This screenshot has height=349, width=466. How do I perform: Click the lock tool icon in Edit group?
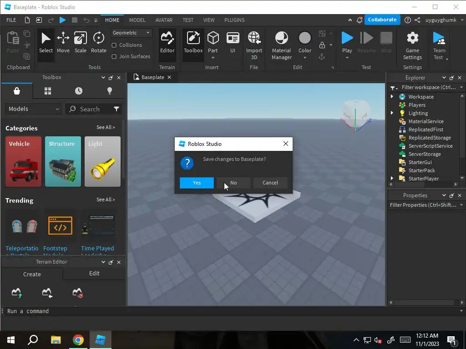click(x=322, y=45)
